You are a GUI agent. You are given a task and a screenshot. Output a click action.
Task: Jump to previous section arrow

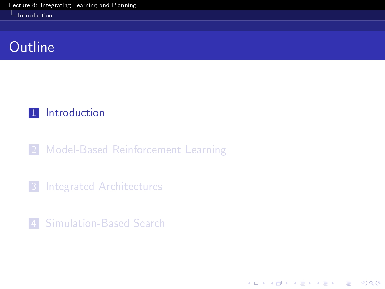[x=318, y=283]
